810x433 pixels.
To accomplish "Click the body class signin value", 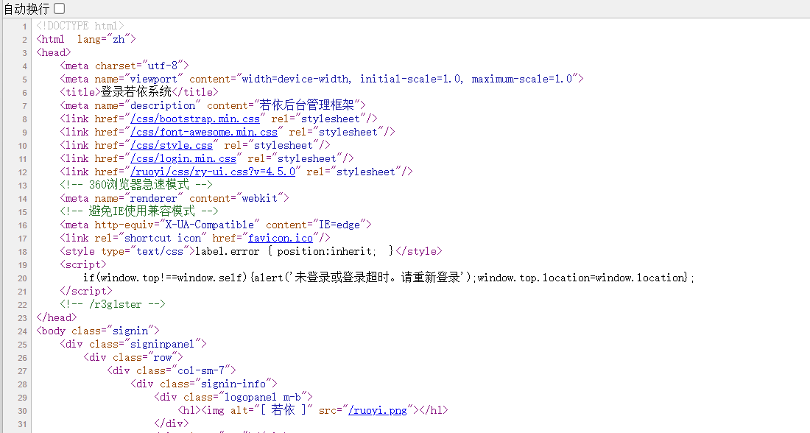I will tap(130, 331).
